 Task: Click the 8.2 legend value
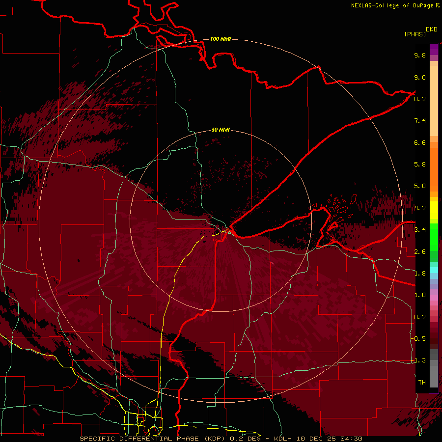[x=420, y=99]
